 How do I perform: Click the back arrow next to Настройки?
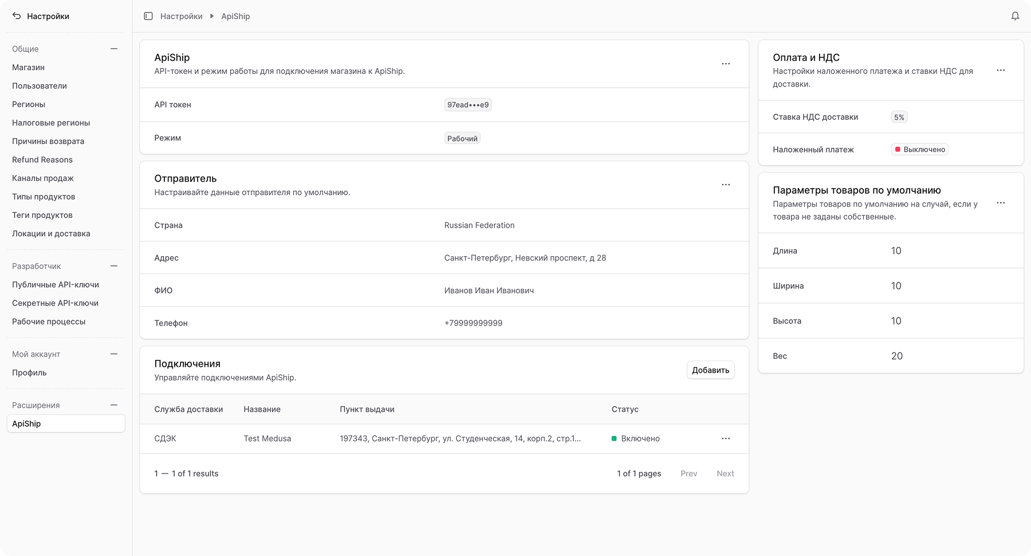point(16,16)
